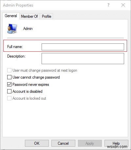The image size is (131, 150).
Task: Click the Apply button
Action: pyautogui.click(x=90, y=143)
